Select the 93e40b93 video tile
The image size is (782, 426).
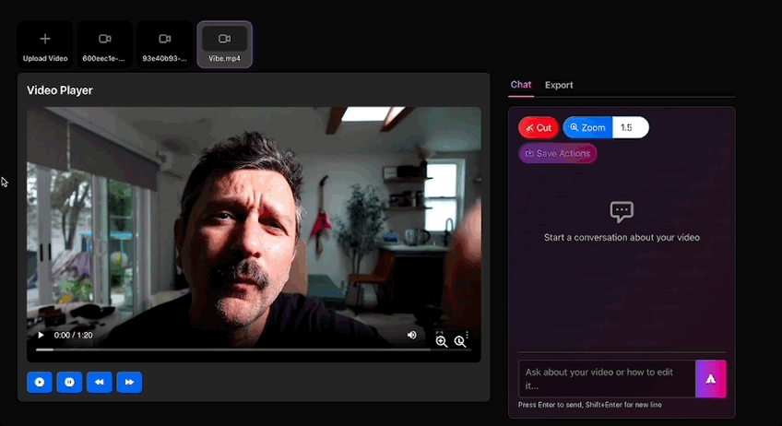(x=164, y=45)
